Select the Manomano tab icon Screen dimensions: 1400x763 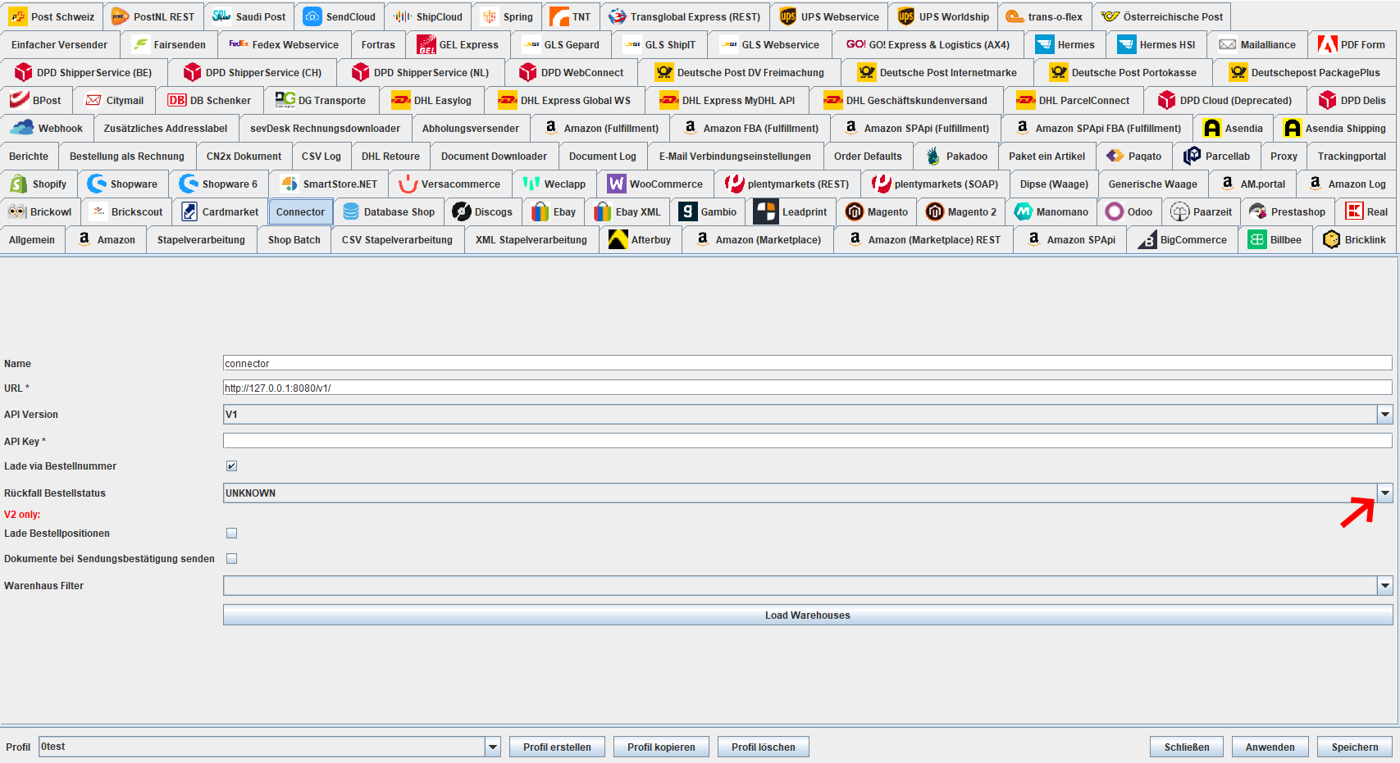1024,211
